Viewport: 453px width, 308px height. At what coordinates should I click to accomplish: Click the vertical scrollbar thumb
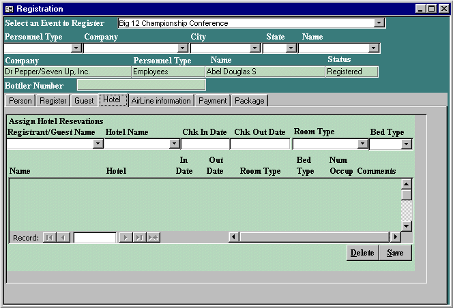pyautogui.click(x=407, y=195)
